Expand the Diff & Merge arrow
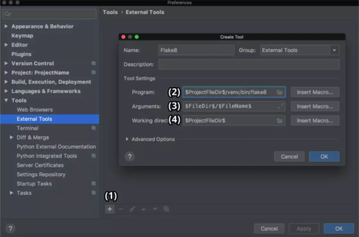Image resolution: width=359 pixels, height=237 pixels. (x=11, y=137)
